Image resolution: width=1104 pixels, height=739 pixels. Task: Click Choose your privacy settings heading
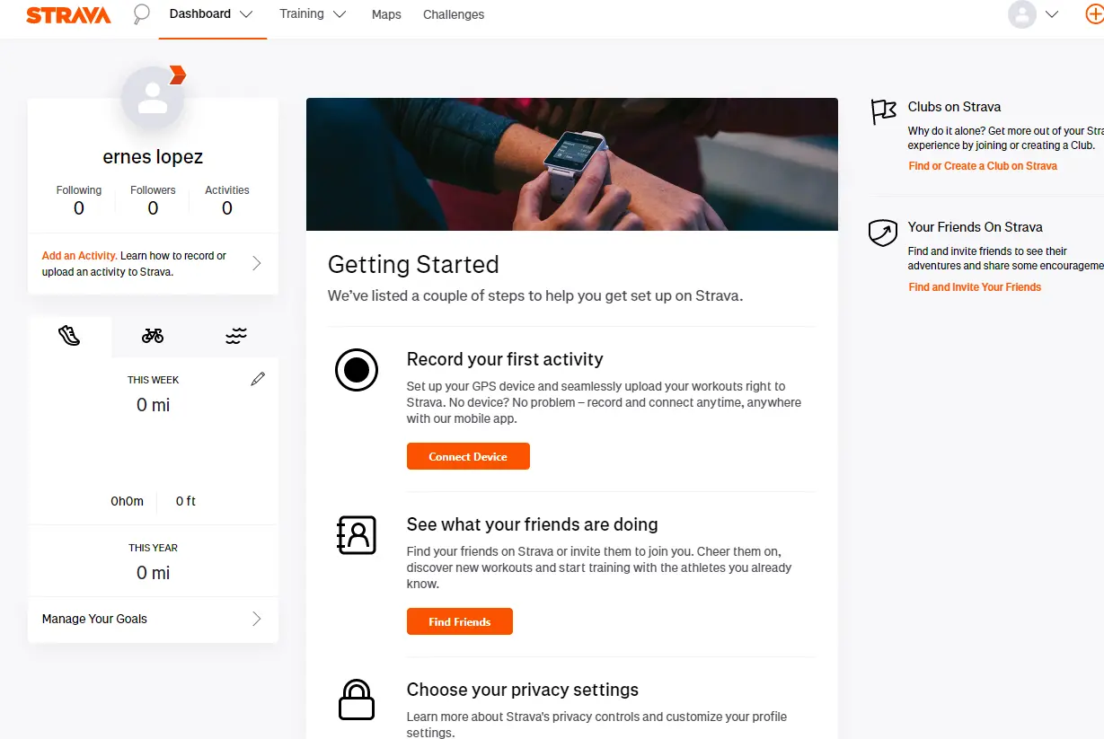click(x=523, y=690)
